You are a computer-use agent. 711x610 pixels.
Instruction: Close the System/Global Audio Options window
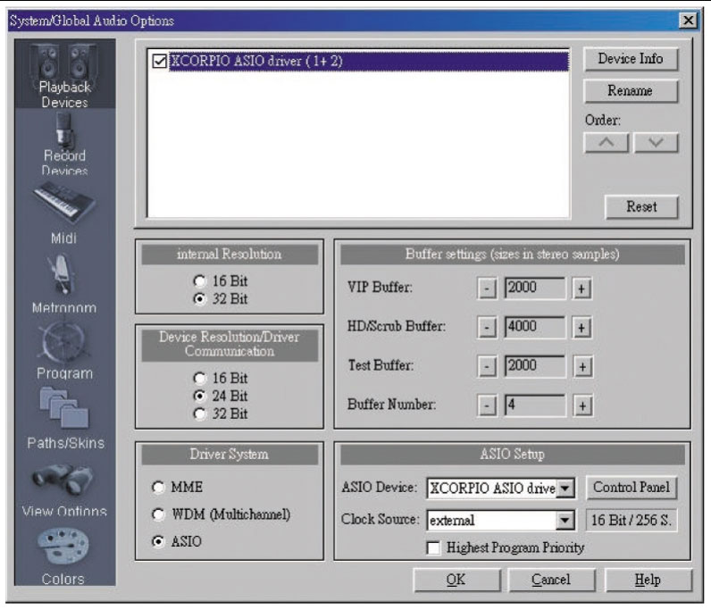pyautogui.click(x=688, y=21)
